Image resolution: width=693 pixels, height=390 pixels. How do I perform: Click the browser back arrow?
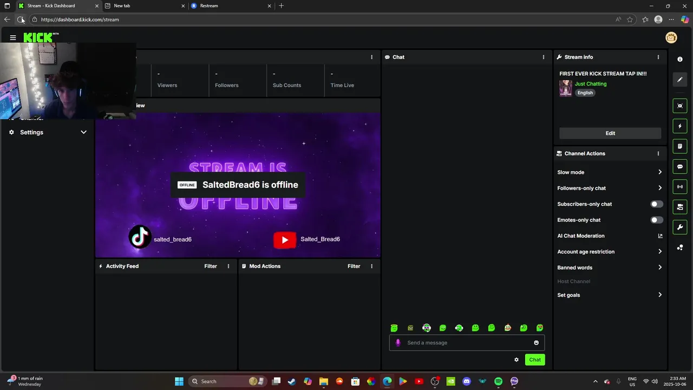coord(7,19)
